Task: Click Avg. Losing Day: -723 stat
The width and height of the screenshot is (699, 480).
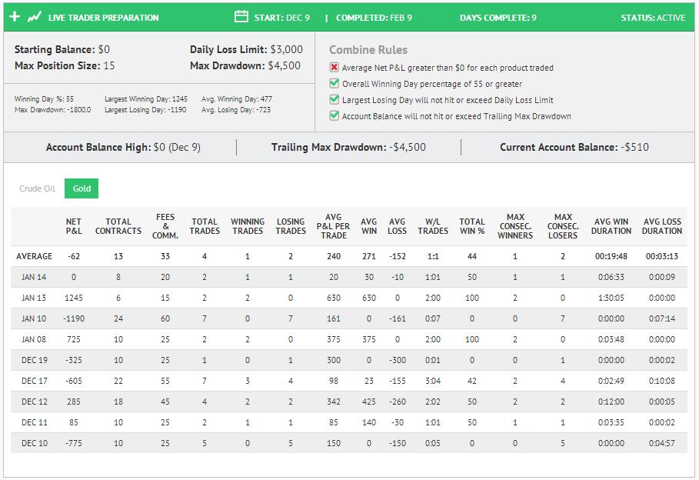Action: tap(236, 110)
